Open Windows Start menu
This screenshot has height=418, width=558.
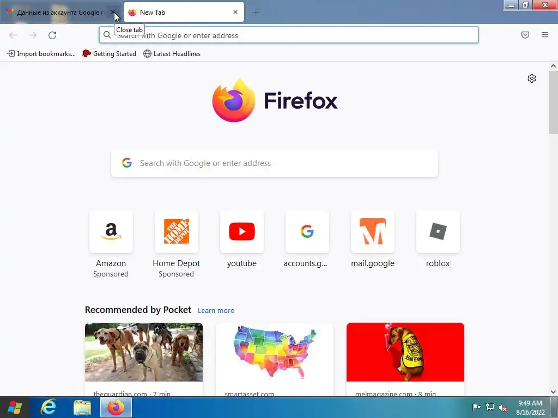(15, 407)
